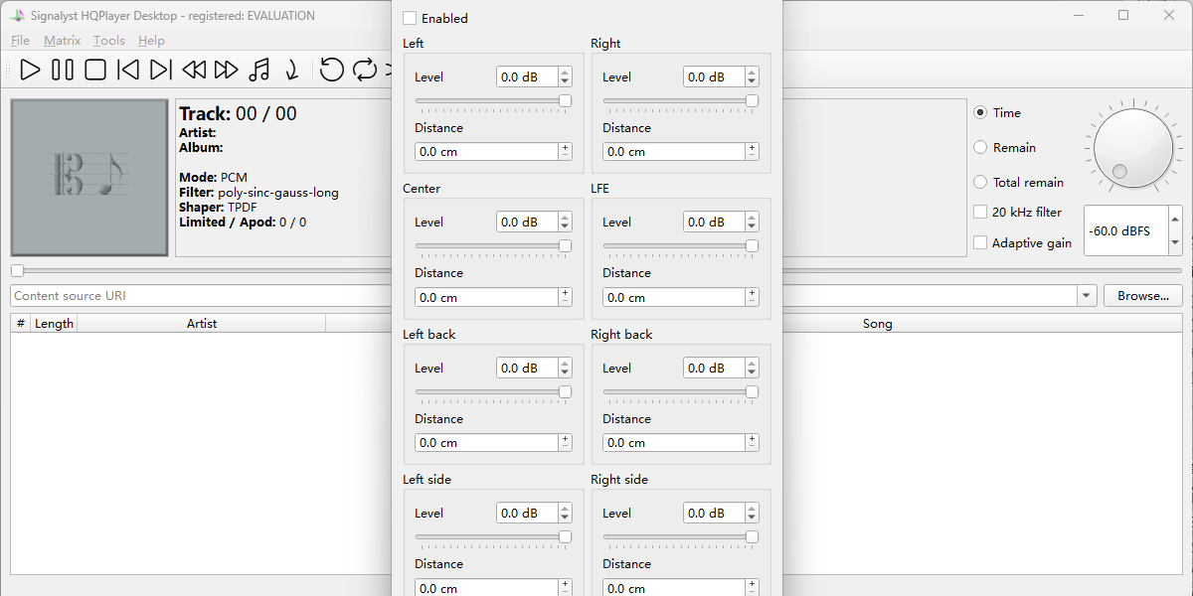The width and height of the screenshot is (1193, 596).
Task: Stop playback using the square icon
Action: tap(95, 70)
